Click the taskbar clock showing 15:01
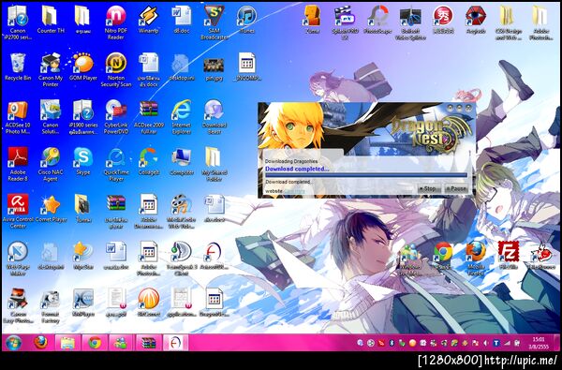The image size is (562, 370). pyautogui.click(x=539, y=343)
